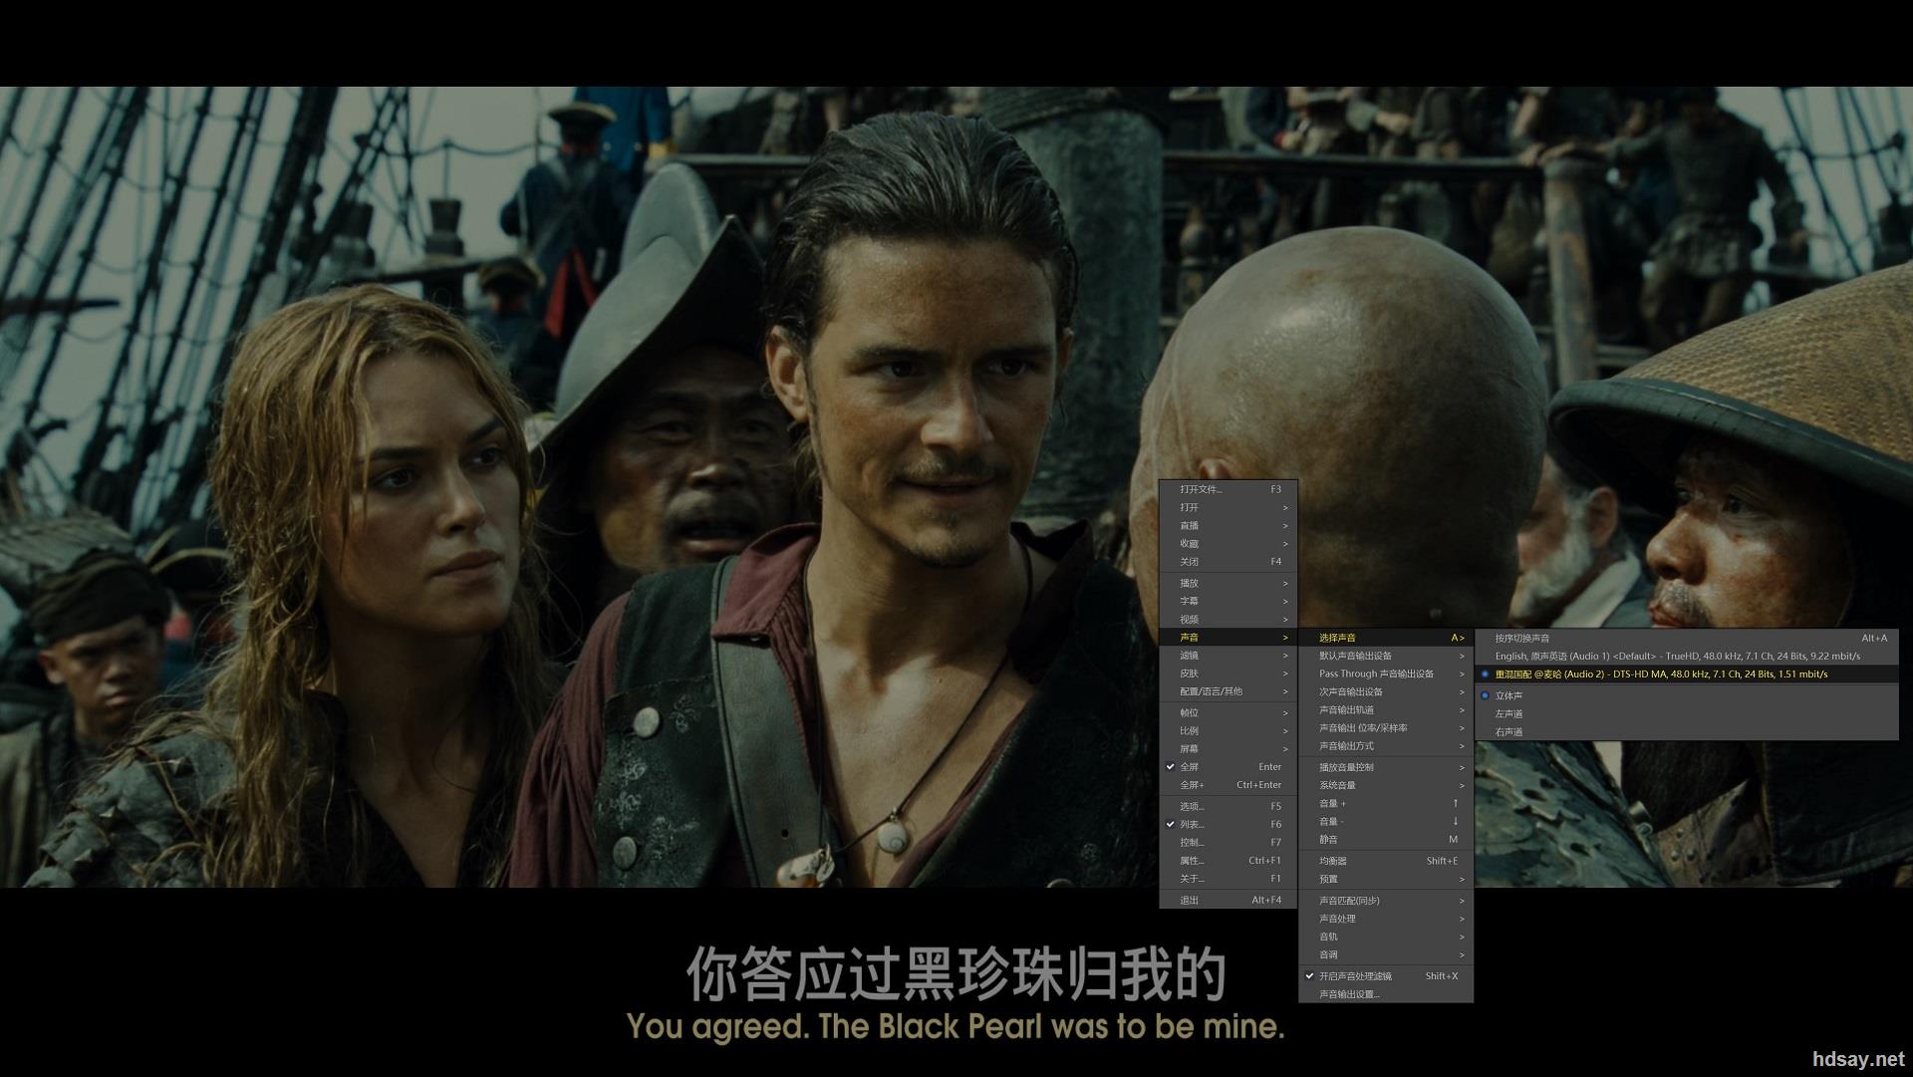The width and height of the screenshot is (1913, 1077).
Task: Select the highlighted 声音 menu entry
Action: click(x=1229, y=637)
